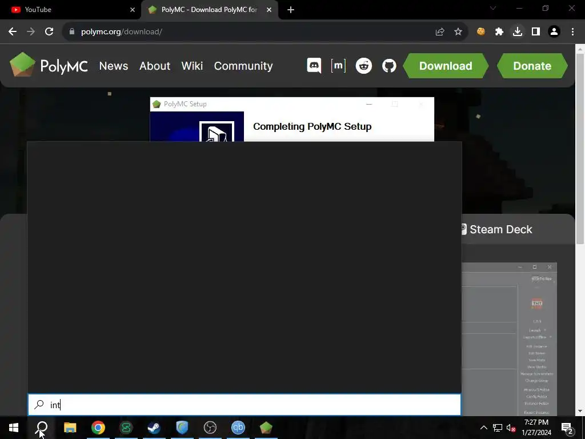Click the Windows search input field
The width and height of the screenshot is (585, 439).
click(245, 405)
